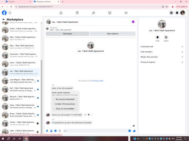The width and height of the screenshot is (189, 141).
Task: Open the Windows Start menu
Action: [3, 139]
